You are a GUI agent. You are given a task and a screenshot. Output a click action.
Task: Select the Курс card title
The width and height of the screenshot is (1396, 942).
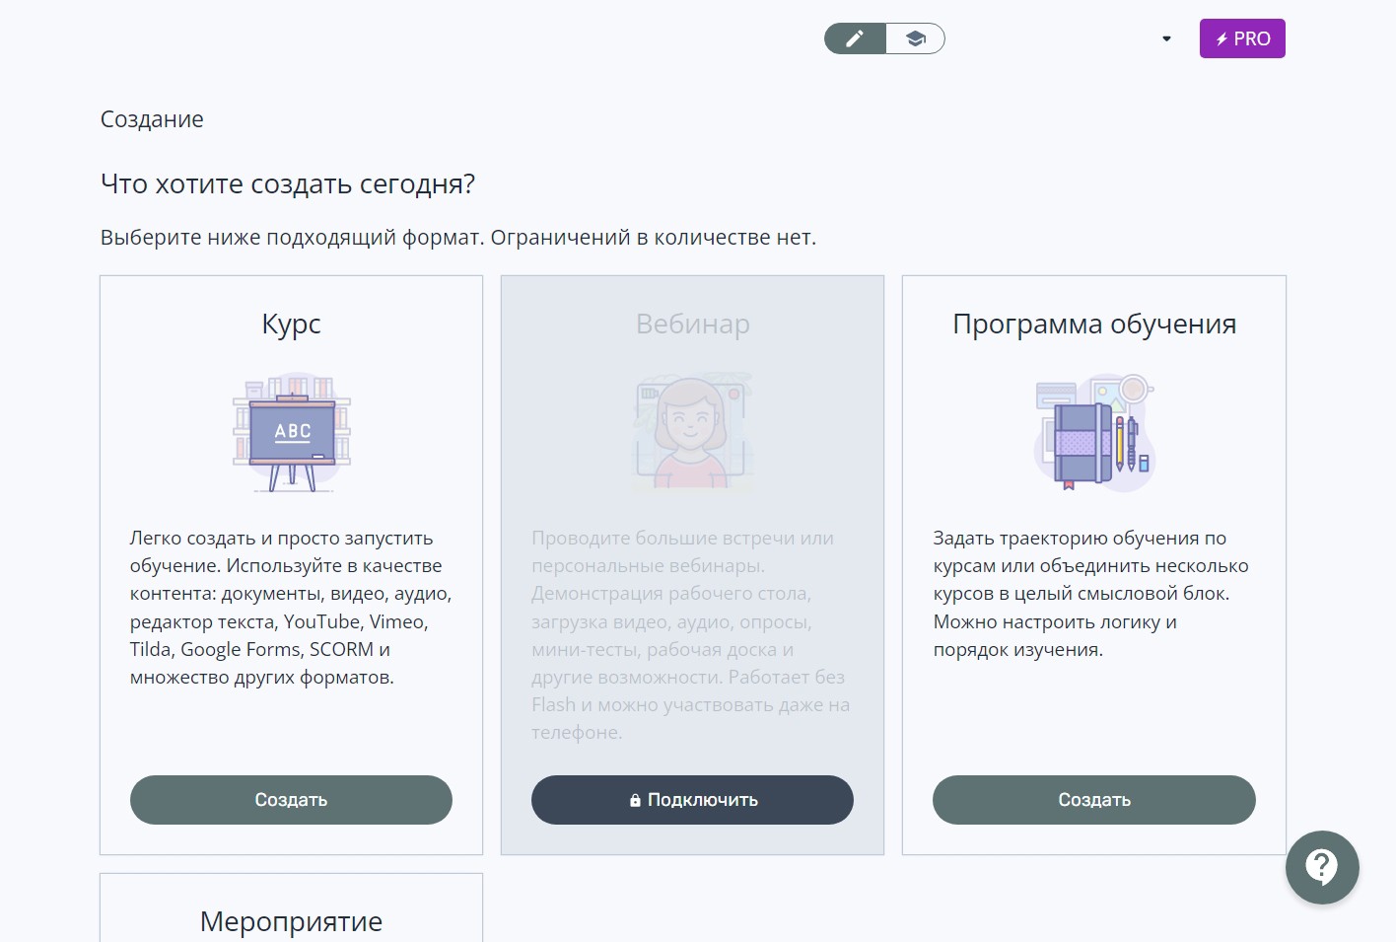[291, 324]
